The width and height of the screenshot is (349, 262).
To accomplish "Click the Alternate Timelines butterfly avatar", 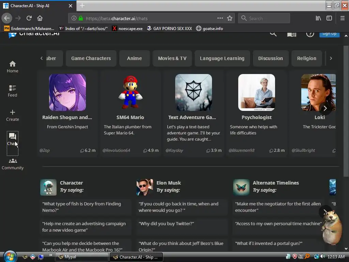I will (241, 187).
